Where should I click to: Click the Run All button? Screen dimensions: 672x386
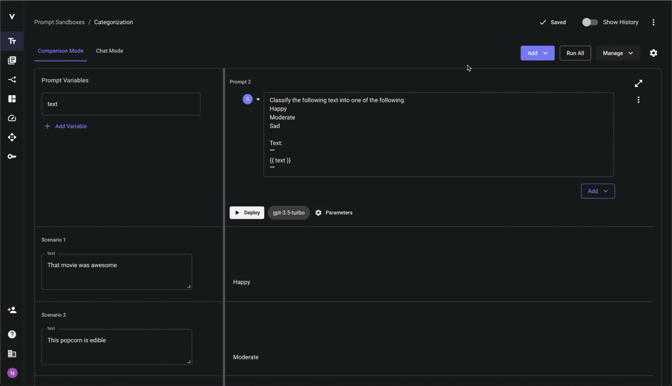pos(575,53)
